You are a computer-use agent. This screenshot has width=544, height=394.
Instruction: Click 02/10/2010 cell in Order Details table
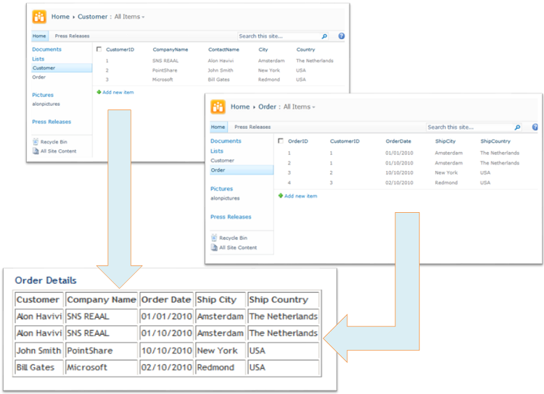(x=167, y=367)
